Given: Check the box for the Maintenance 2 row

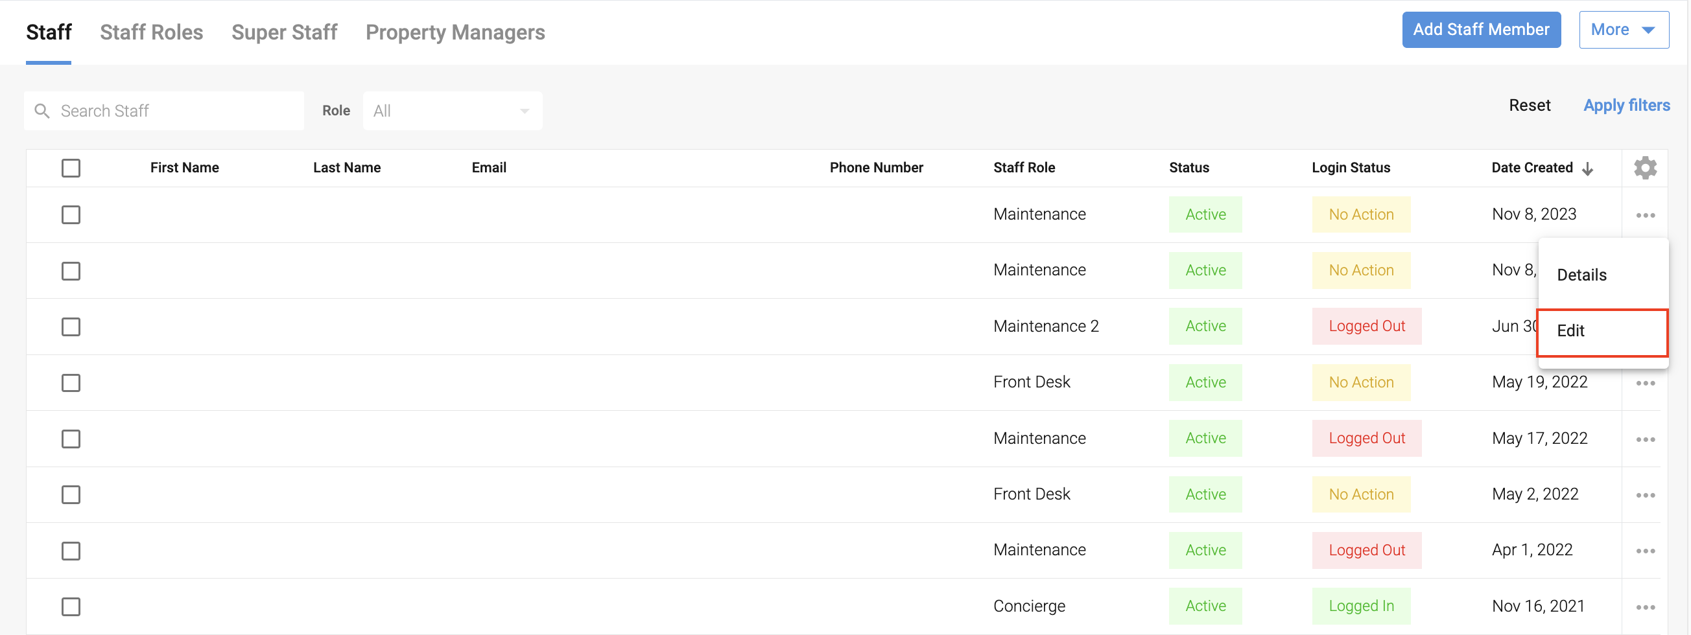Looking at the screenshot, I should point(71,327).
